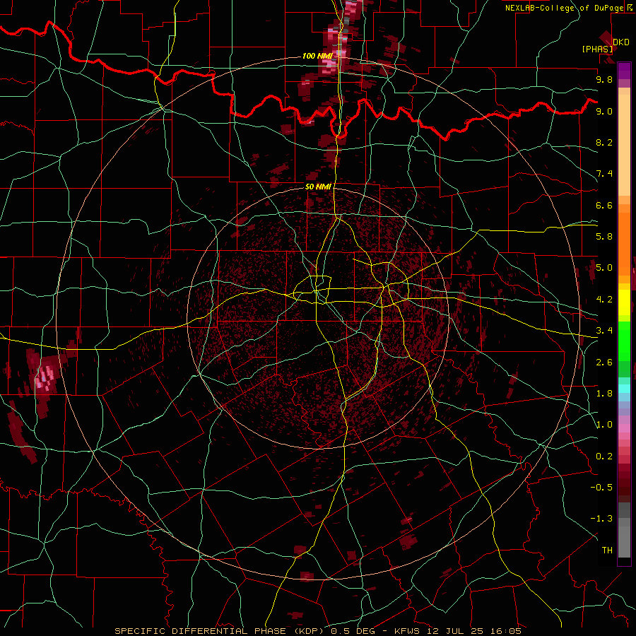Click the 1.0 scale value
This screenshot has width=636, height=636.
click(604, 425)
